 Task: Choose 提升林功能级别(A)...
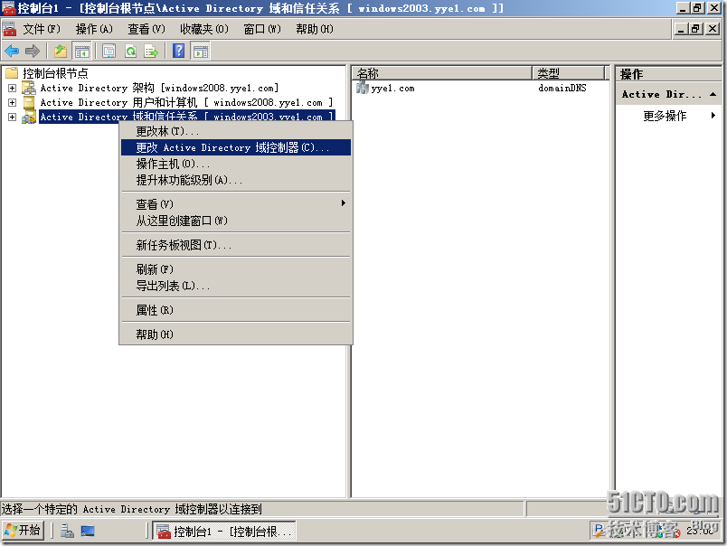pyautogui.click(x=235, y=180)
